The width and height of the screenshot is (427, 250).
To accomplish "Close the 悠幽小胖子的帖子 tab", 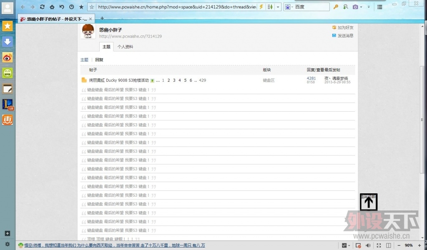I will 90,19.
